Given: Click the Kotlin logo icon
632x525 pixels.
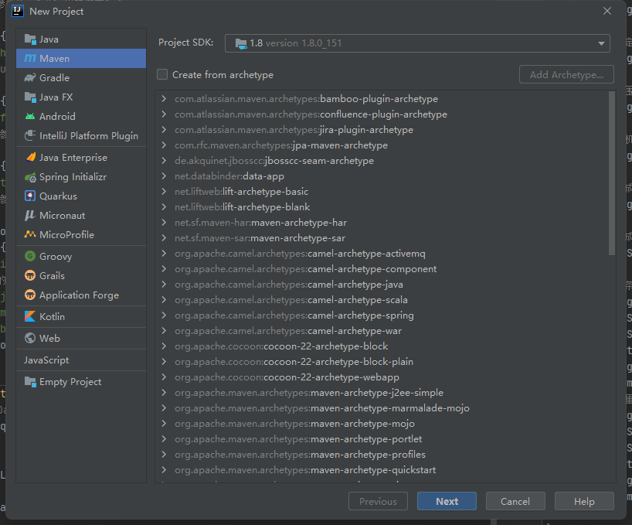Looking at the screenshot, I should (x=30, y=317).
